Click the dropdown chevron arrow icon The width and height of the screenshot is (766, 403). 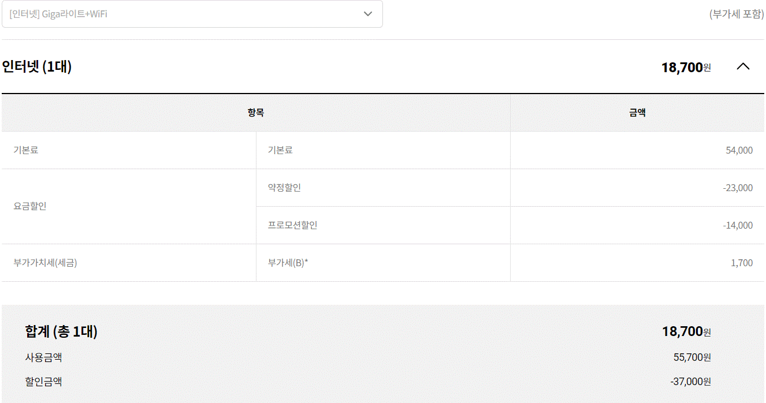pyautogui.click(x=368, y=14)
